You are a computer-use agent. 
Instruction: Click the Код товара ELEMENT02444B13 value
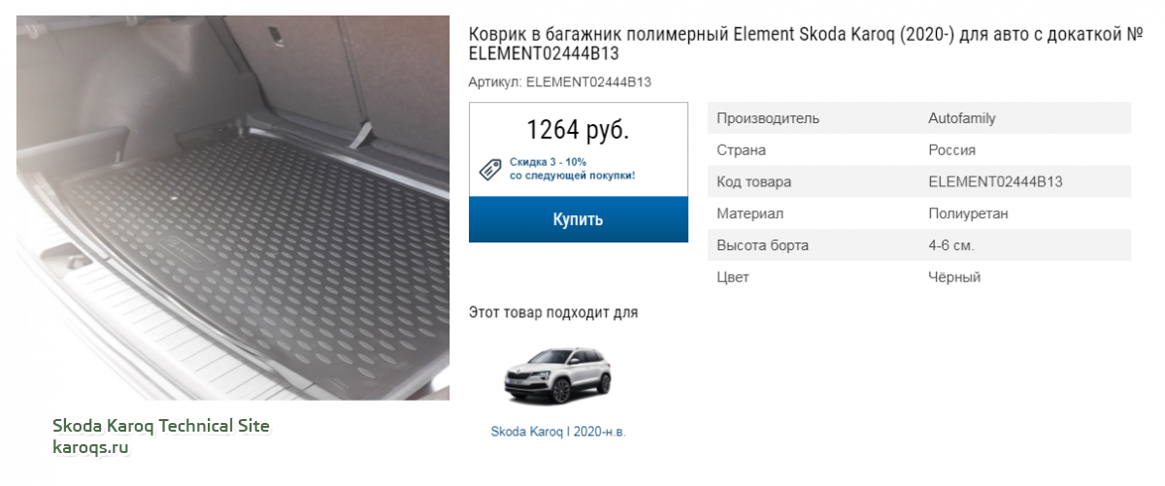995,182
